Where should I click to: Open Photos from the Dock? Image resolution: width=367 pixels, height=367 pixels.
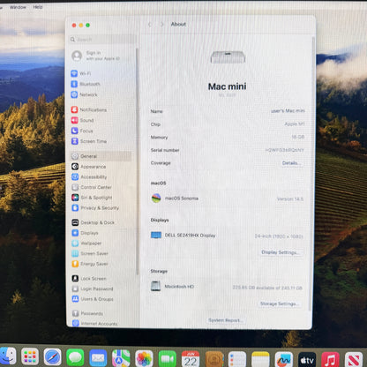(144, 358)
